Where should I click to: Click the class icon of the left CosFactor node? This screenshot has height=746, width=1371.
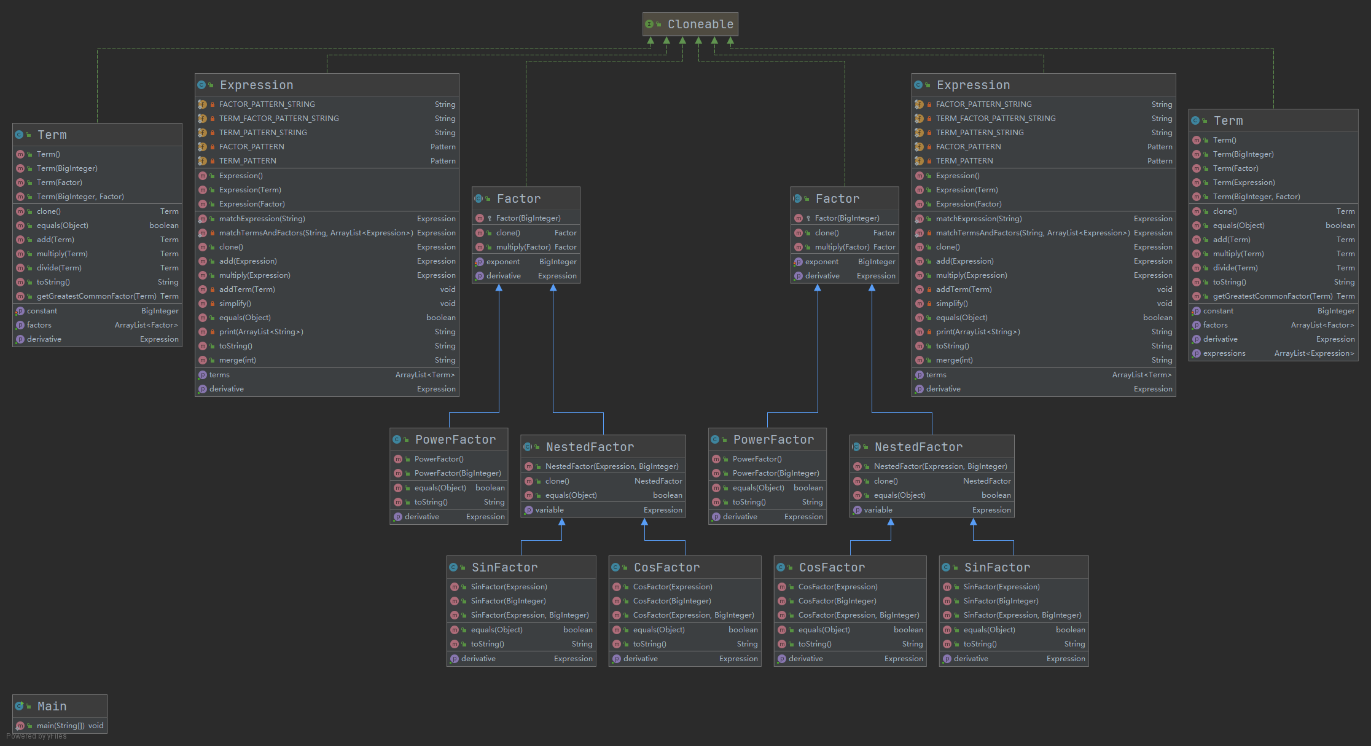(x=615, y=567)
